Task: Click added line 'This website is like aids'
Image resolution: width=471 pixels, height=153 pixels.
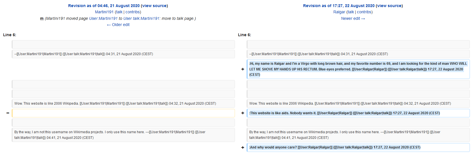Action: (358, 113)
